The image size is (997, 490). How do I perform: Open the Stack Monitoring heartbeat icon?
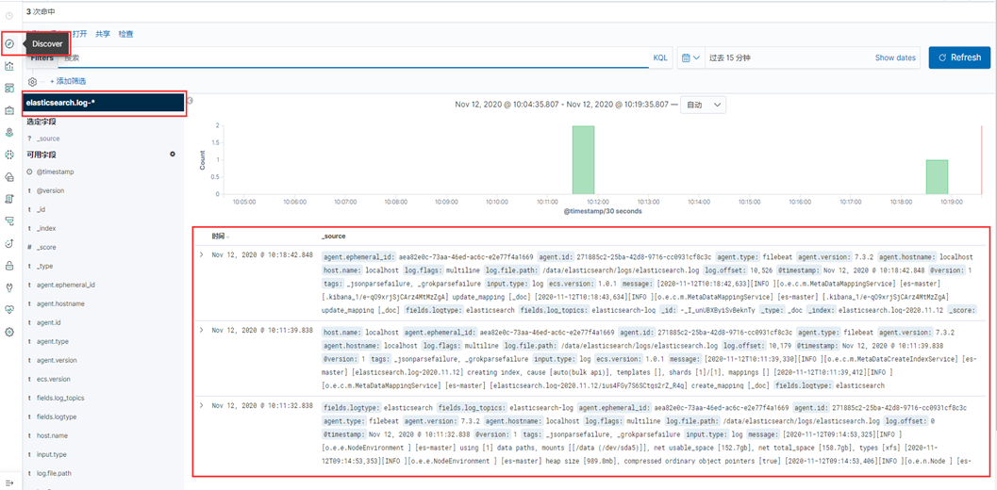pos(9,309)
